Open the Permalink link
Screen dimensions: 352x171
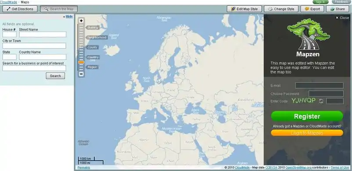pos(84,167)
